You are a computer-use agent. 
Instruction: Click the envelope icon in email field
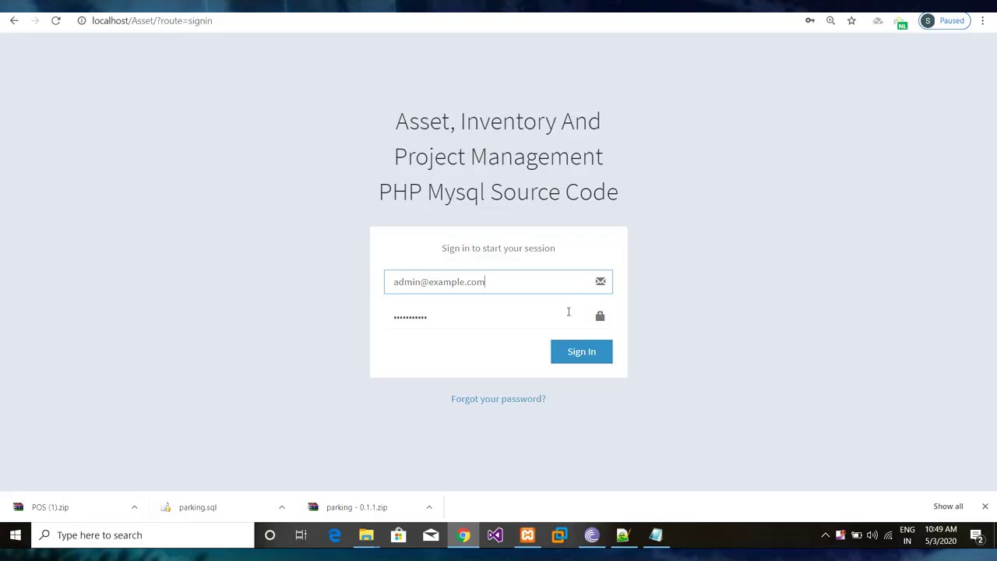pyautogui.click(x=601, y=281)
